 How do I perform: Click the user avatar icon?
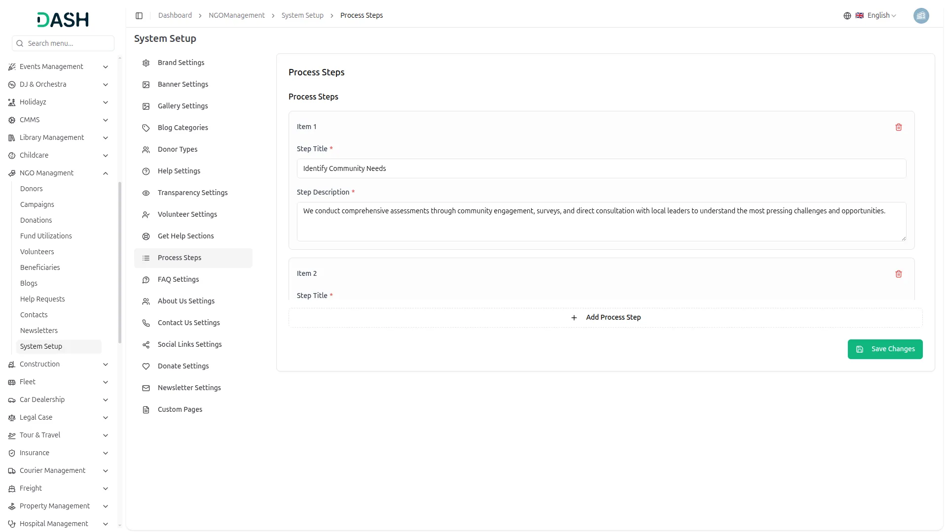[921, 16]
